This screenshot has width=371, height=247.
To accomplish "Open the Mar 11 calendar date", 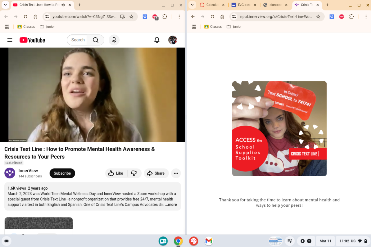I will pos(325,241).
